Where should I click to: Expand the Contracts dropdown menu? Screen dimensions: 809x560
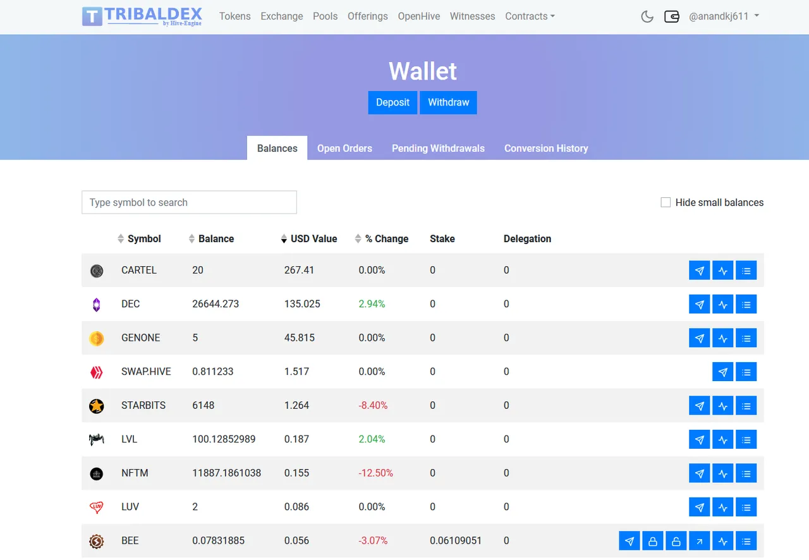point(530,16)
